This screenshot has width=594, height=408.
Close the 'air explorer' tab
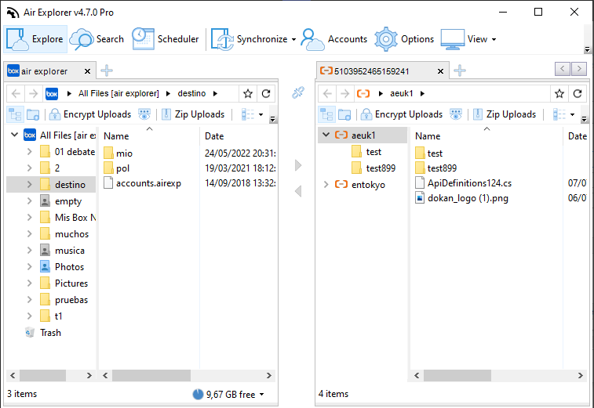coord(88,71)
